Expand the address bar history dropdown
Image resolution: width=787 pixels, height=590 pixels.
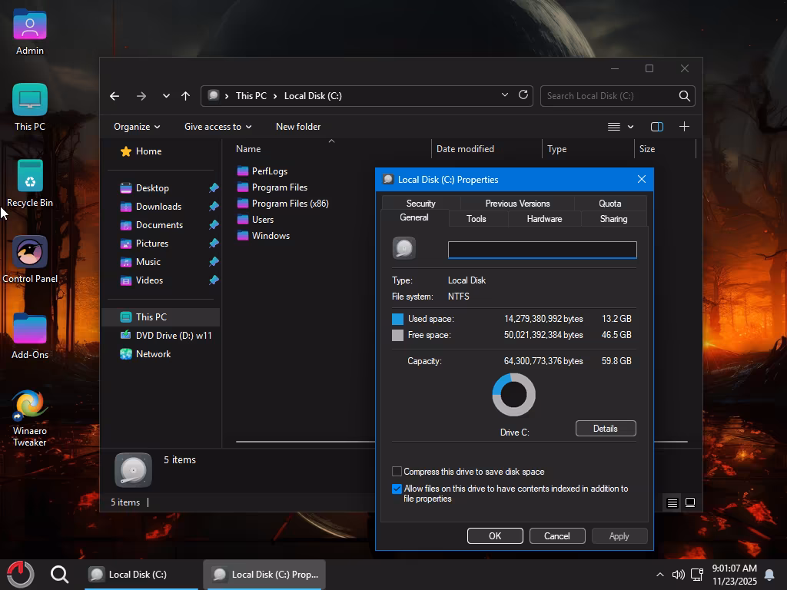505,95
